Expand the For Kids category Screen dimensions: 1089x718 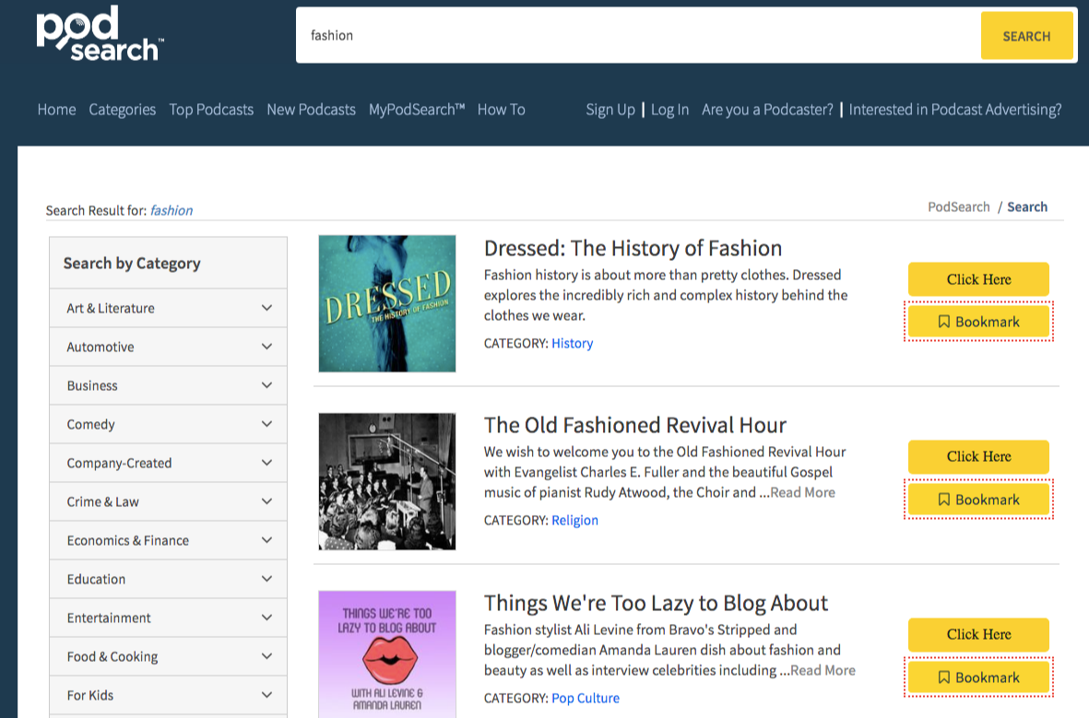pyautogui.click(x=168, y=695)
